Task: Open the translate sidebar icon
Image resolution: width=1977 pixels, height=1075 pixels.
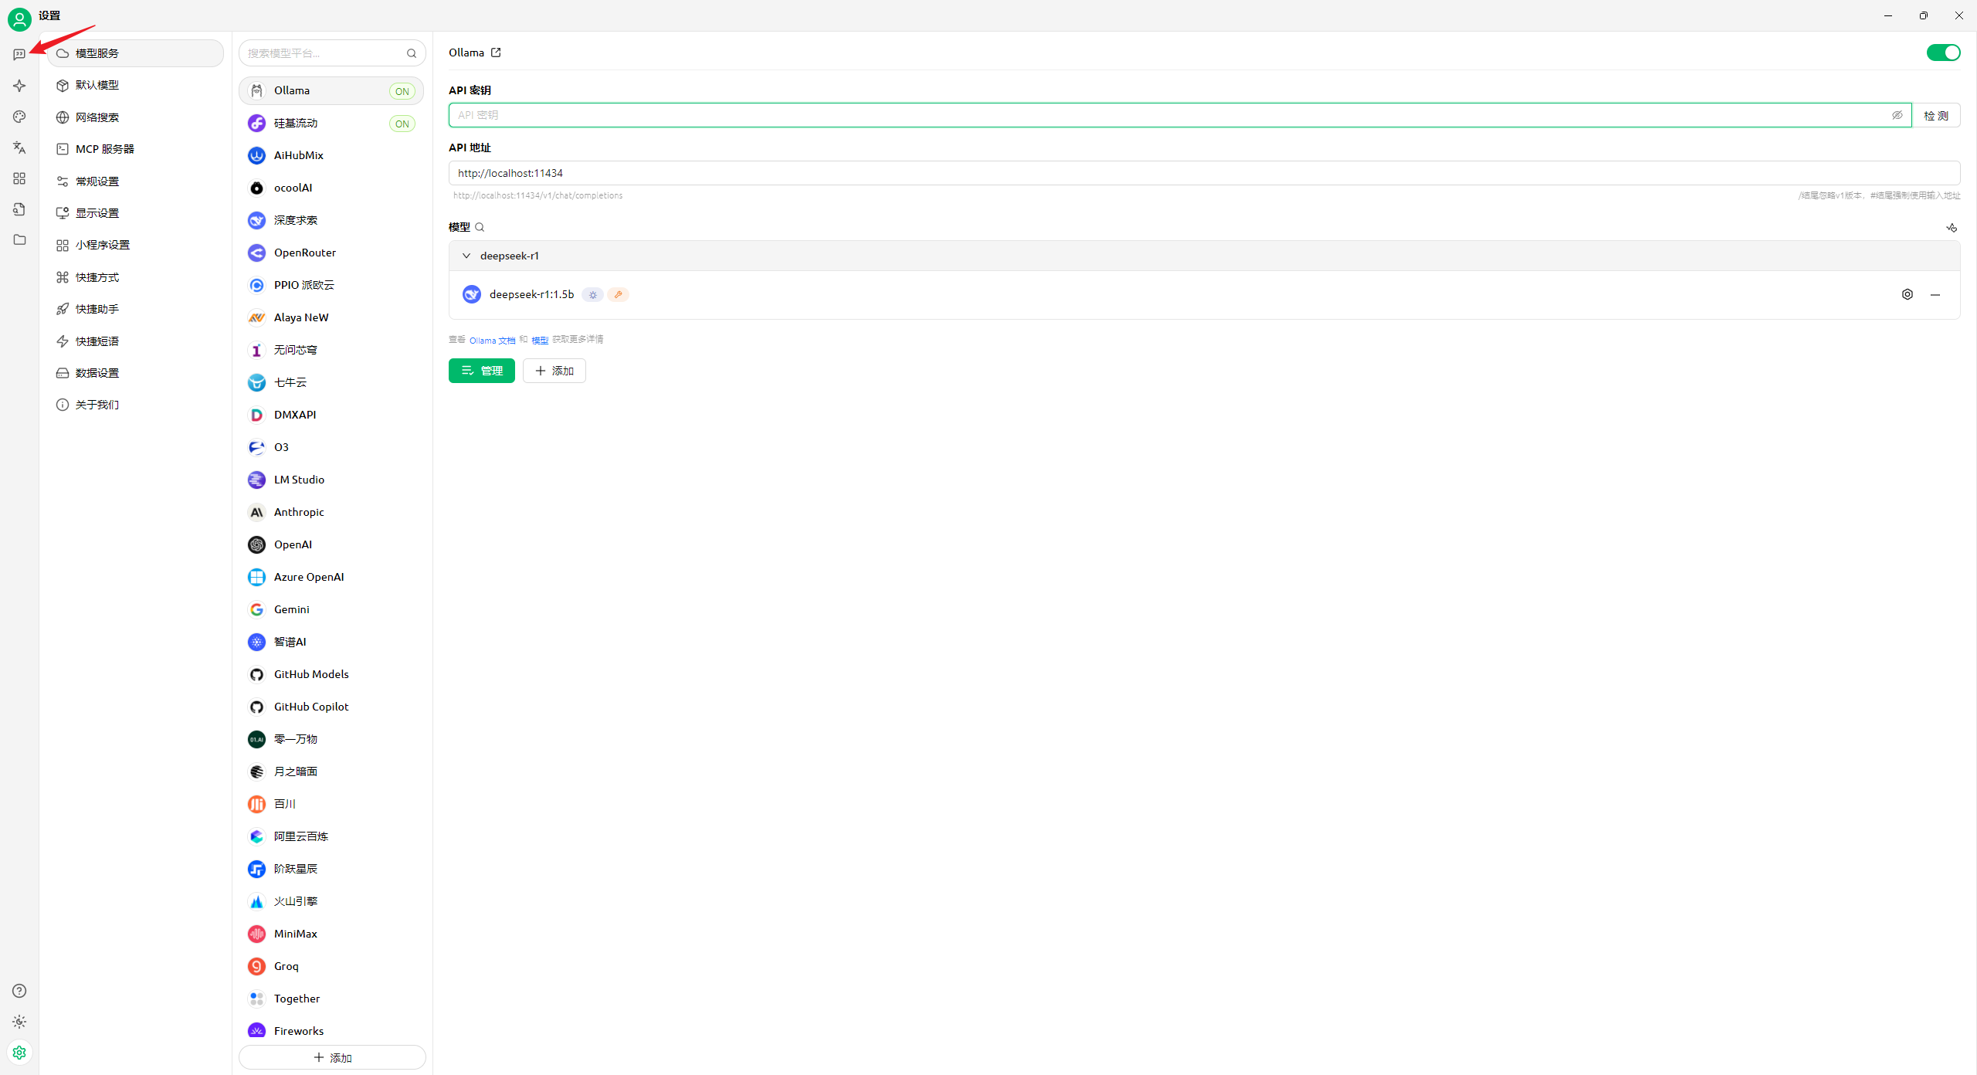Action: coord(19,148)
